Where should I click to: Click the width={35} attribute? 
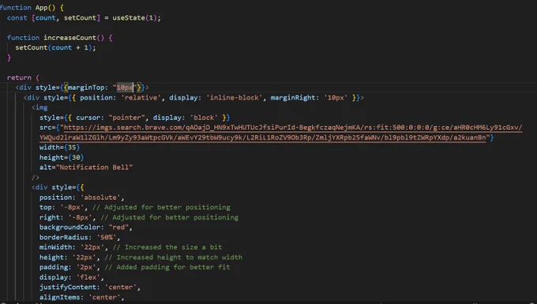coord(59,147)
